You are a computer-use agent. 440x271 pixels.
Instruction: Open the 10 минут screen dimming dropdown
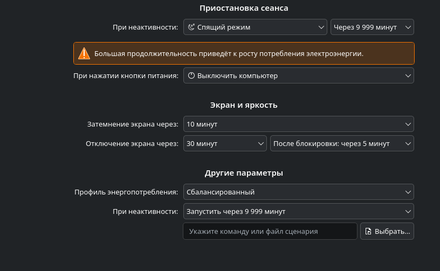click(298, 124)
